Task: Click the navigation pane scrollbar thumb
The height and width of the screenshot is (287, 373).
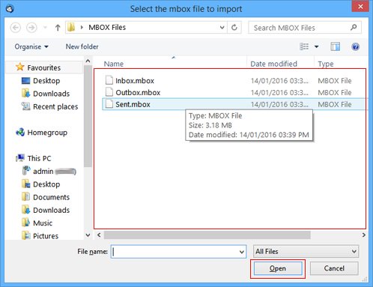Action: click(88, 116)
